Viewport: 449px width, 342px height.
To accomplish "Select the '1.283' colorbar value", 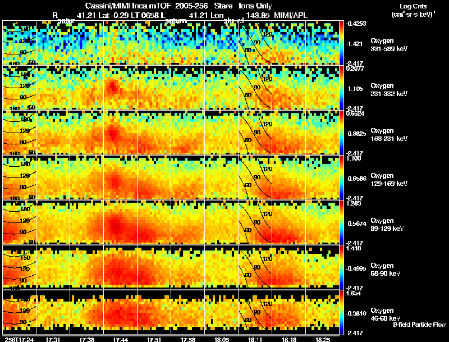I will pos(354,203).
